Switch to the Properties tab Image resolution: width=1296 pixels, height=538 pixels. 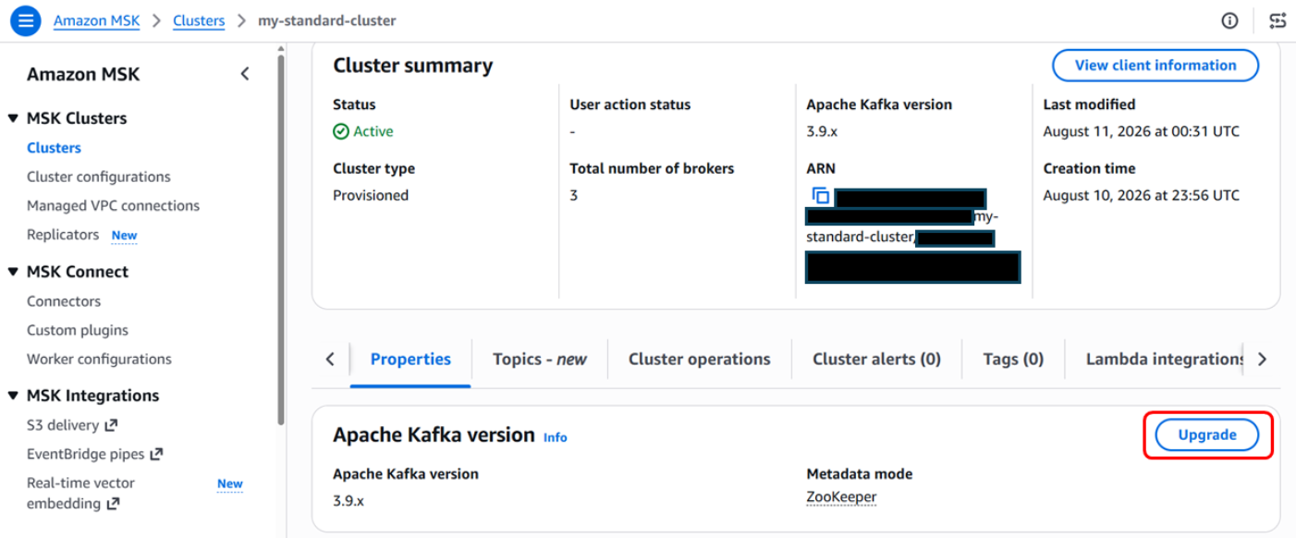click(x=410, y=360)
